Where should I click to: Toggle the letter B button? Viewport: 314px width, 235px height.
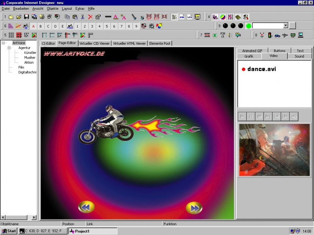(41, 26)
